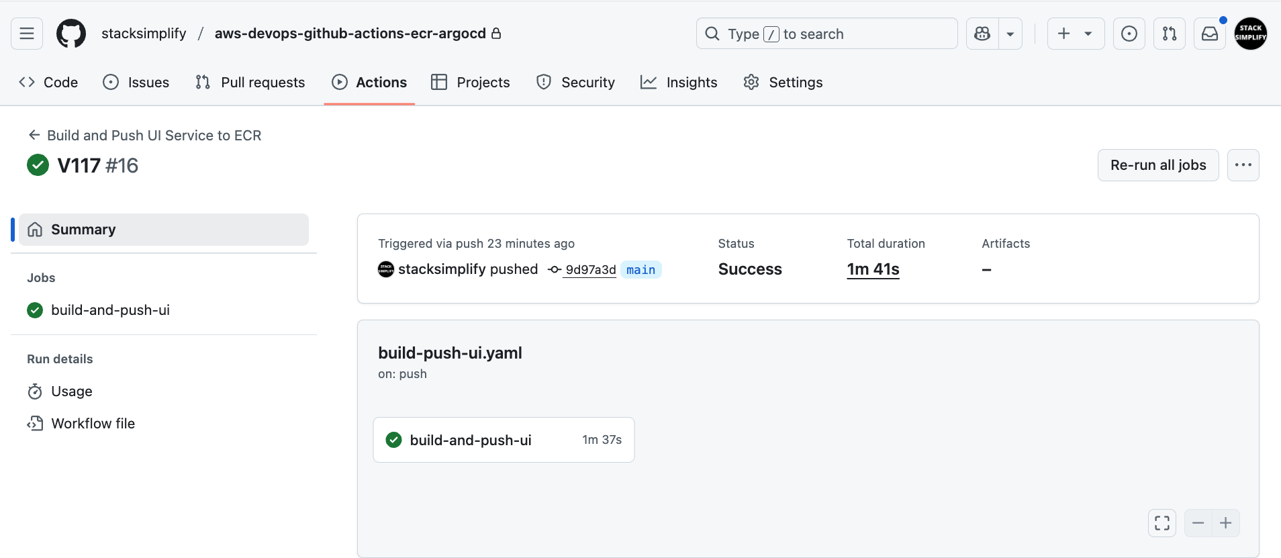Click the V117 run title
The image size is (1281, 558).
pyautogui.click(x=79, y=165)
